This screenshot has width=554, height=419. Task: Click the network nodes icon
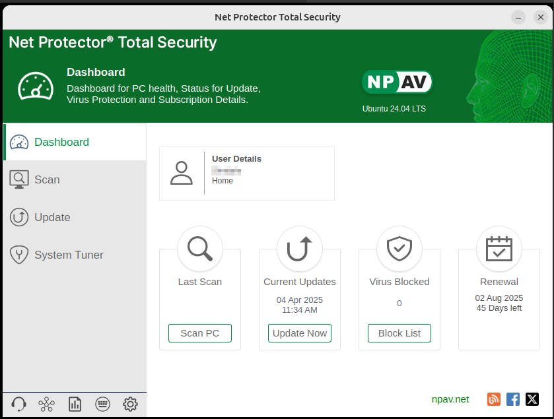point(46,404)
